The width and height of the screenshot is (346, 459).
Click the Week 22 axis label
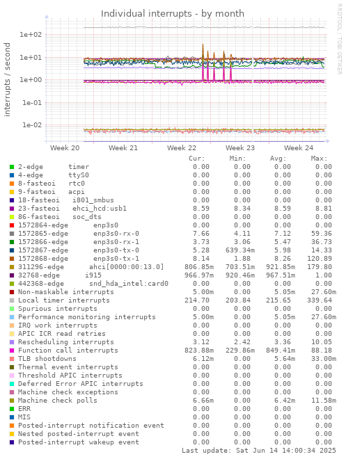click(182, 148)
